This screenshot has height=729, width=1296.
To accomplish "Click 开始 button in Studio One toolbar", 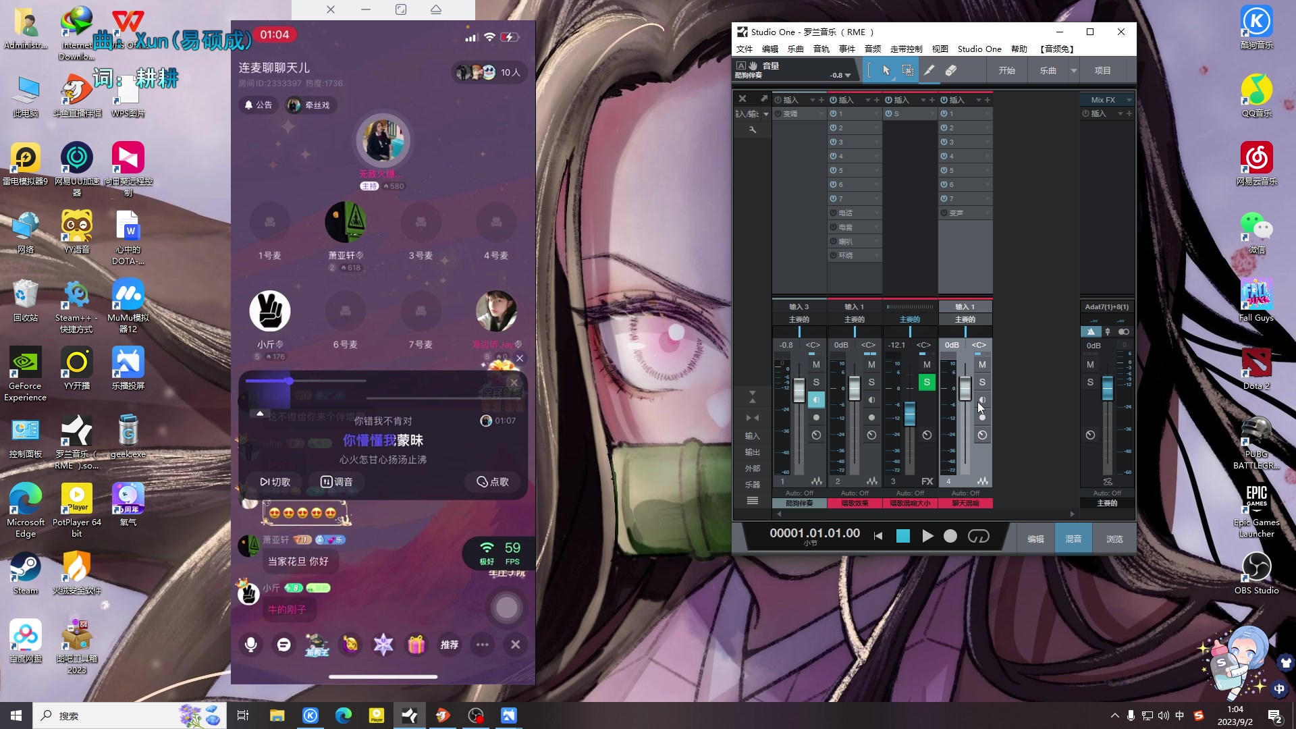I will (1006, 70).
